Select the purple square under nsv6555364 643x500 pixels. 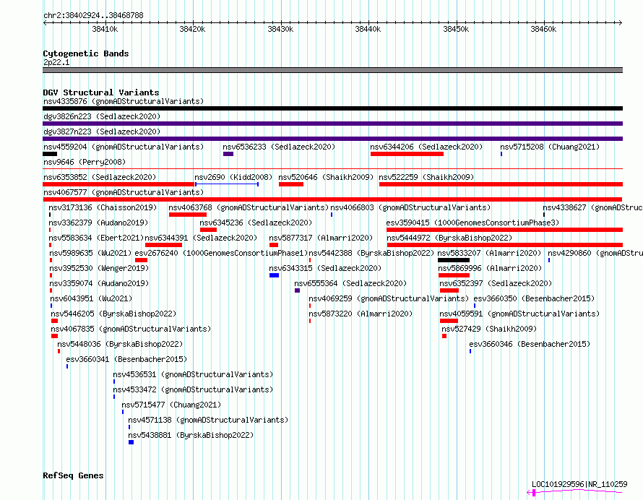[x=298, y=290]
